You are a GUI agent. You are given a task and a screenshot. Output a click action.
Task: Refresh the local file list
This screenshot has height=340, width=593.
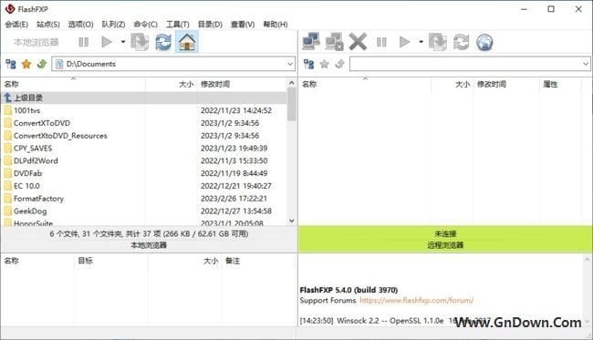163,42
